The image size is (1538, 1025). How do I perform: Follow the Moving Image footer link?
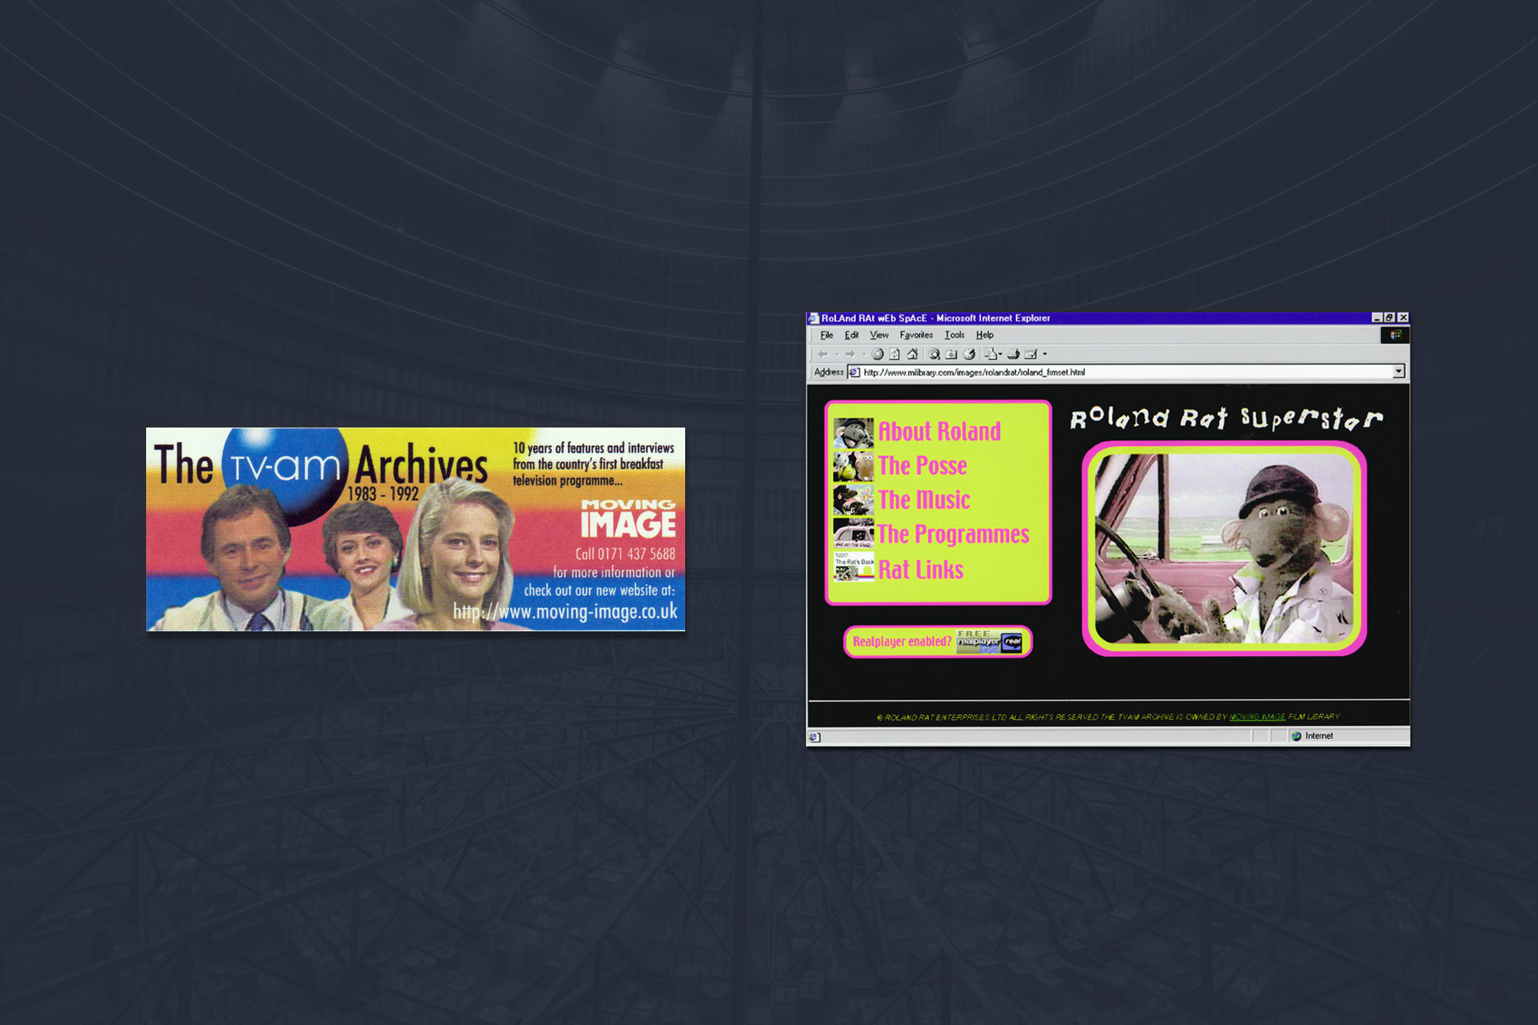point(1257,717)
